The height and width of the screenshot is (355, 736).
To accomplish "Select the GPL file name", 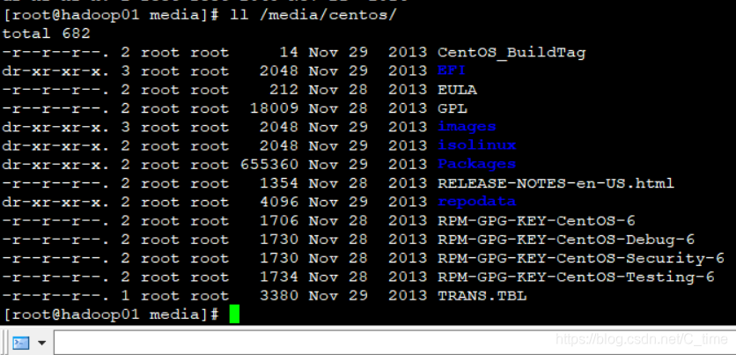I will (453, 108).
